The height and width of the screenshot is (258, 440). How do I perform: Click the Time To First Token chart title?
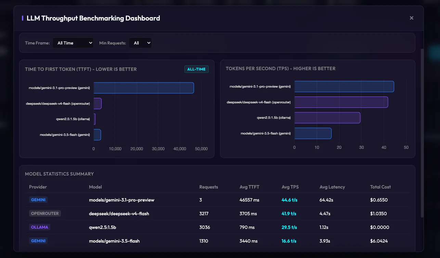81,69
